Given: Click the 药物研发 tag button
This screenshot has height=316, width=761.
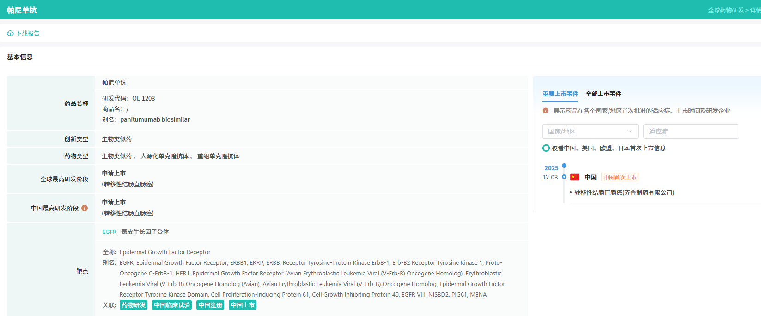Looking at the screenshot, I should 134,305.
